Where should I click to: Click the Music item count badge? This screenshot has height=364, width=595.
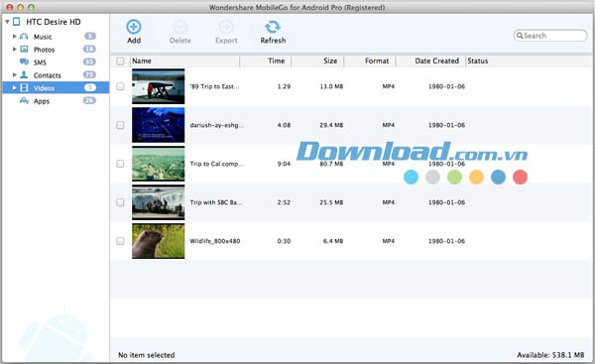[90, 36]
